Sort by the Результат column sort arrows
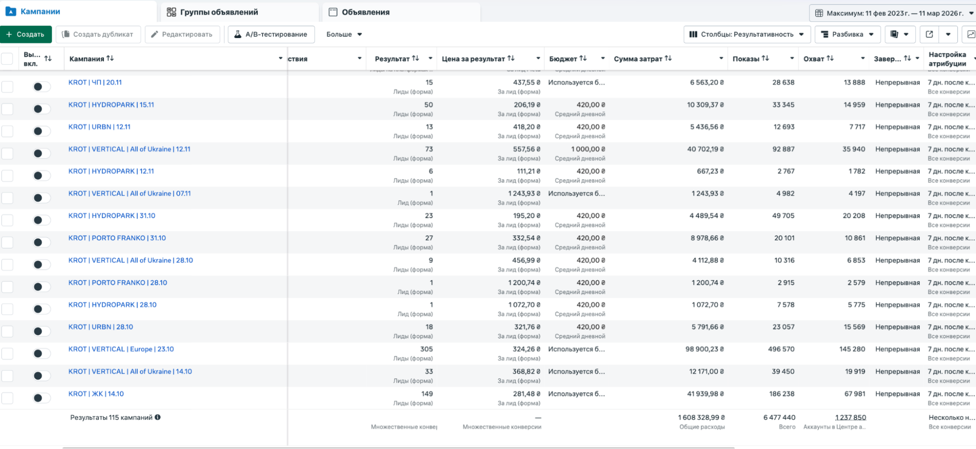 pyautogui.click(x=415, y=59)
